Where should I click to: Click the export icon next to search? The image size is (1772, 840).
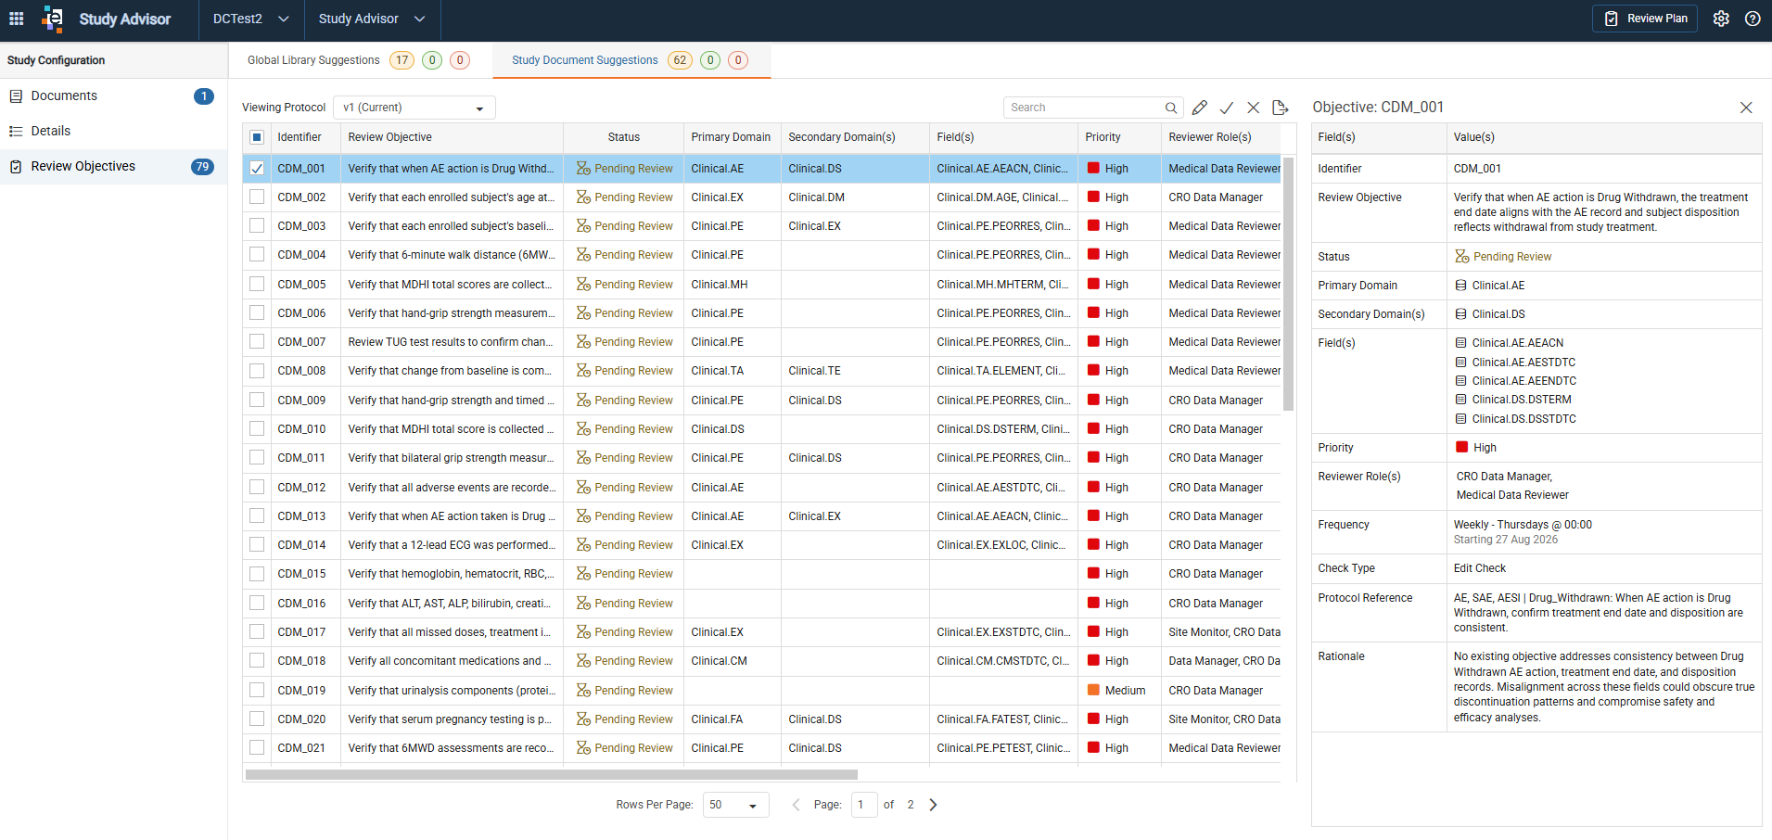click(x=1281, y=108)
